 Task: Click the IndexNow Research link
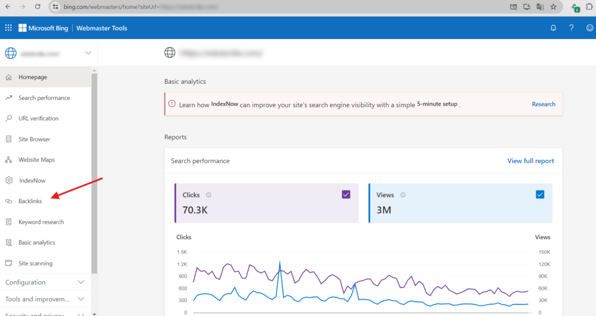pyautogui.click(x=543, y=104)
